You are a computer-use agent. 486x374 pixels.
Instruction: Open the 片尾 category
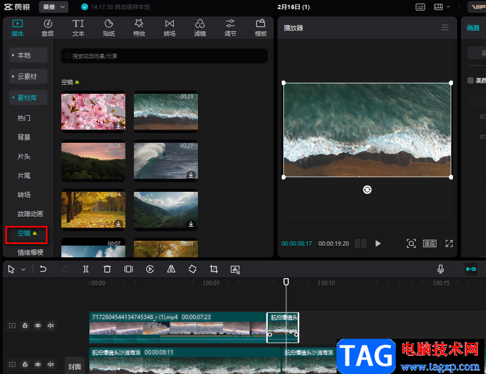point(24,175)
